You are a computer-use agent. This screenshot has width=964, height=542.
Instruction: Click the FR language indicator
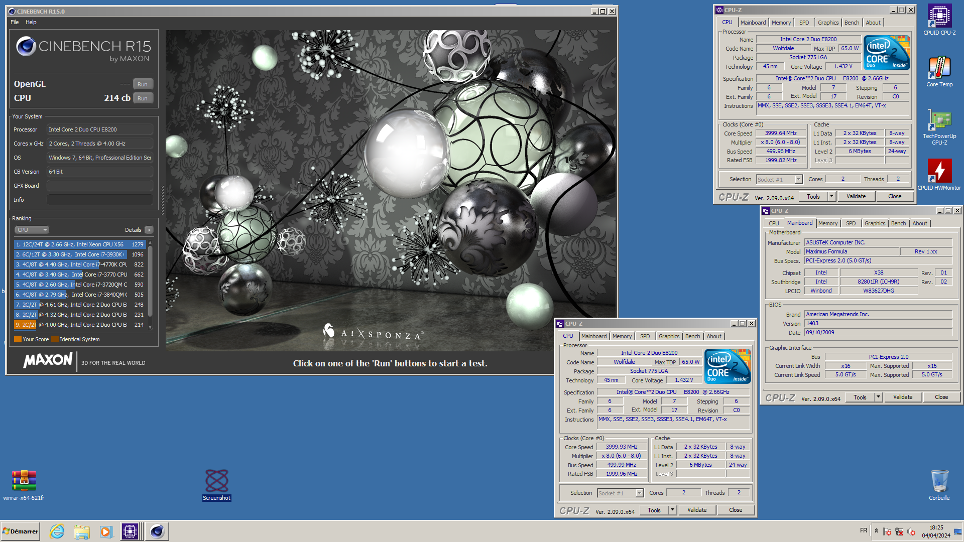[864, 530]
